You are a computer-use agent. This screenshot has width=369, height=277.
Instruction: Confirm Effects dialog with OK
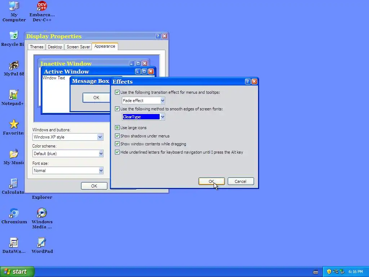(212, 181)
